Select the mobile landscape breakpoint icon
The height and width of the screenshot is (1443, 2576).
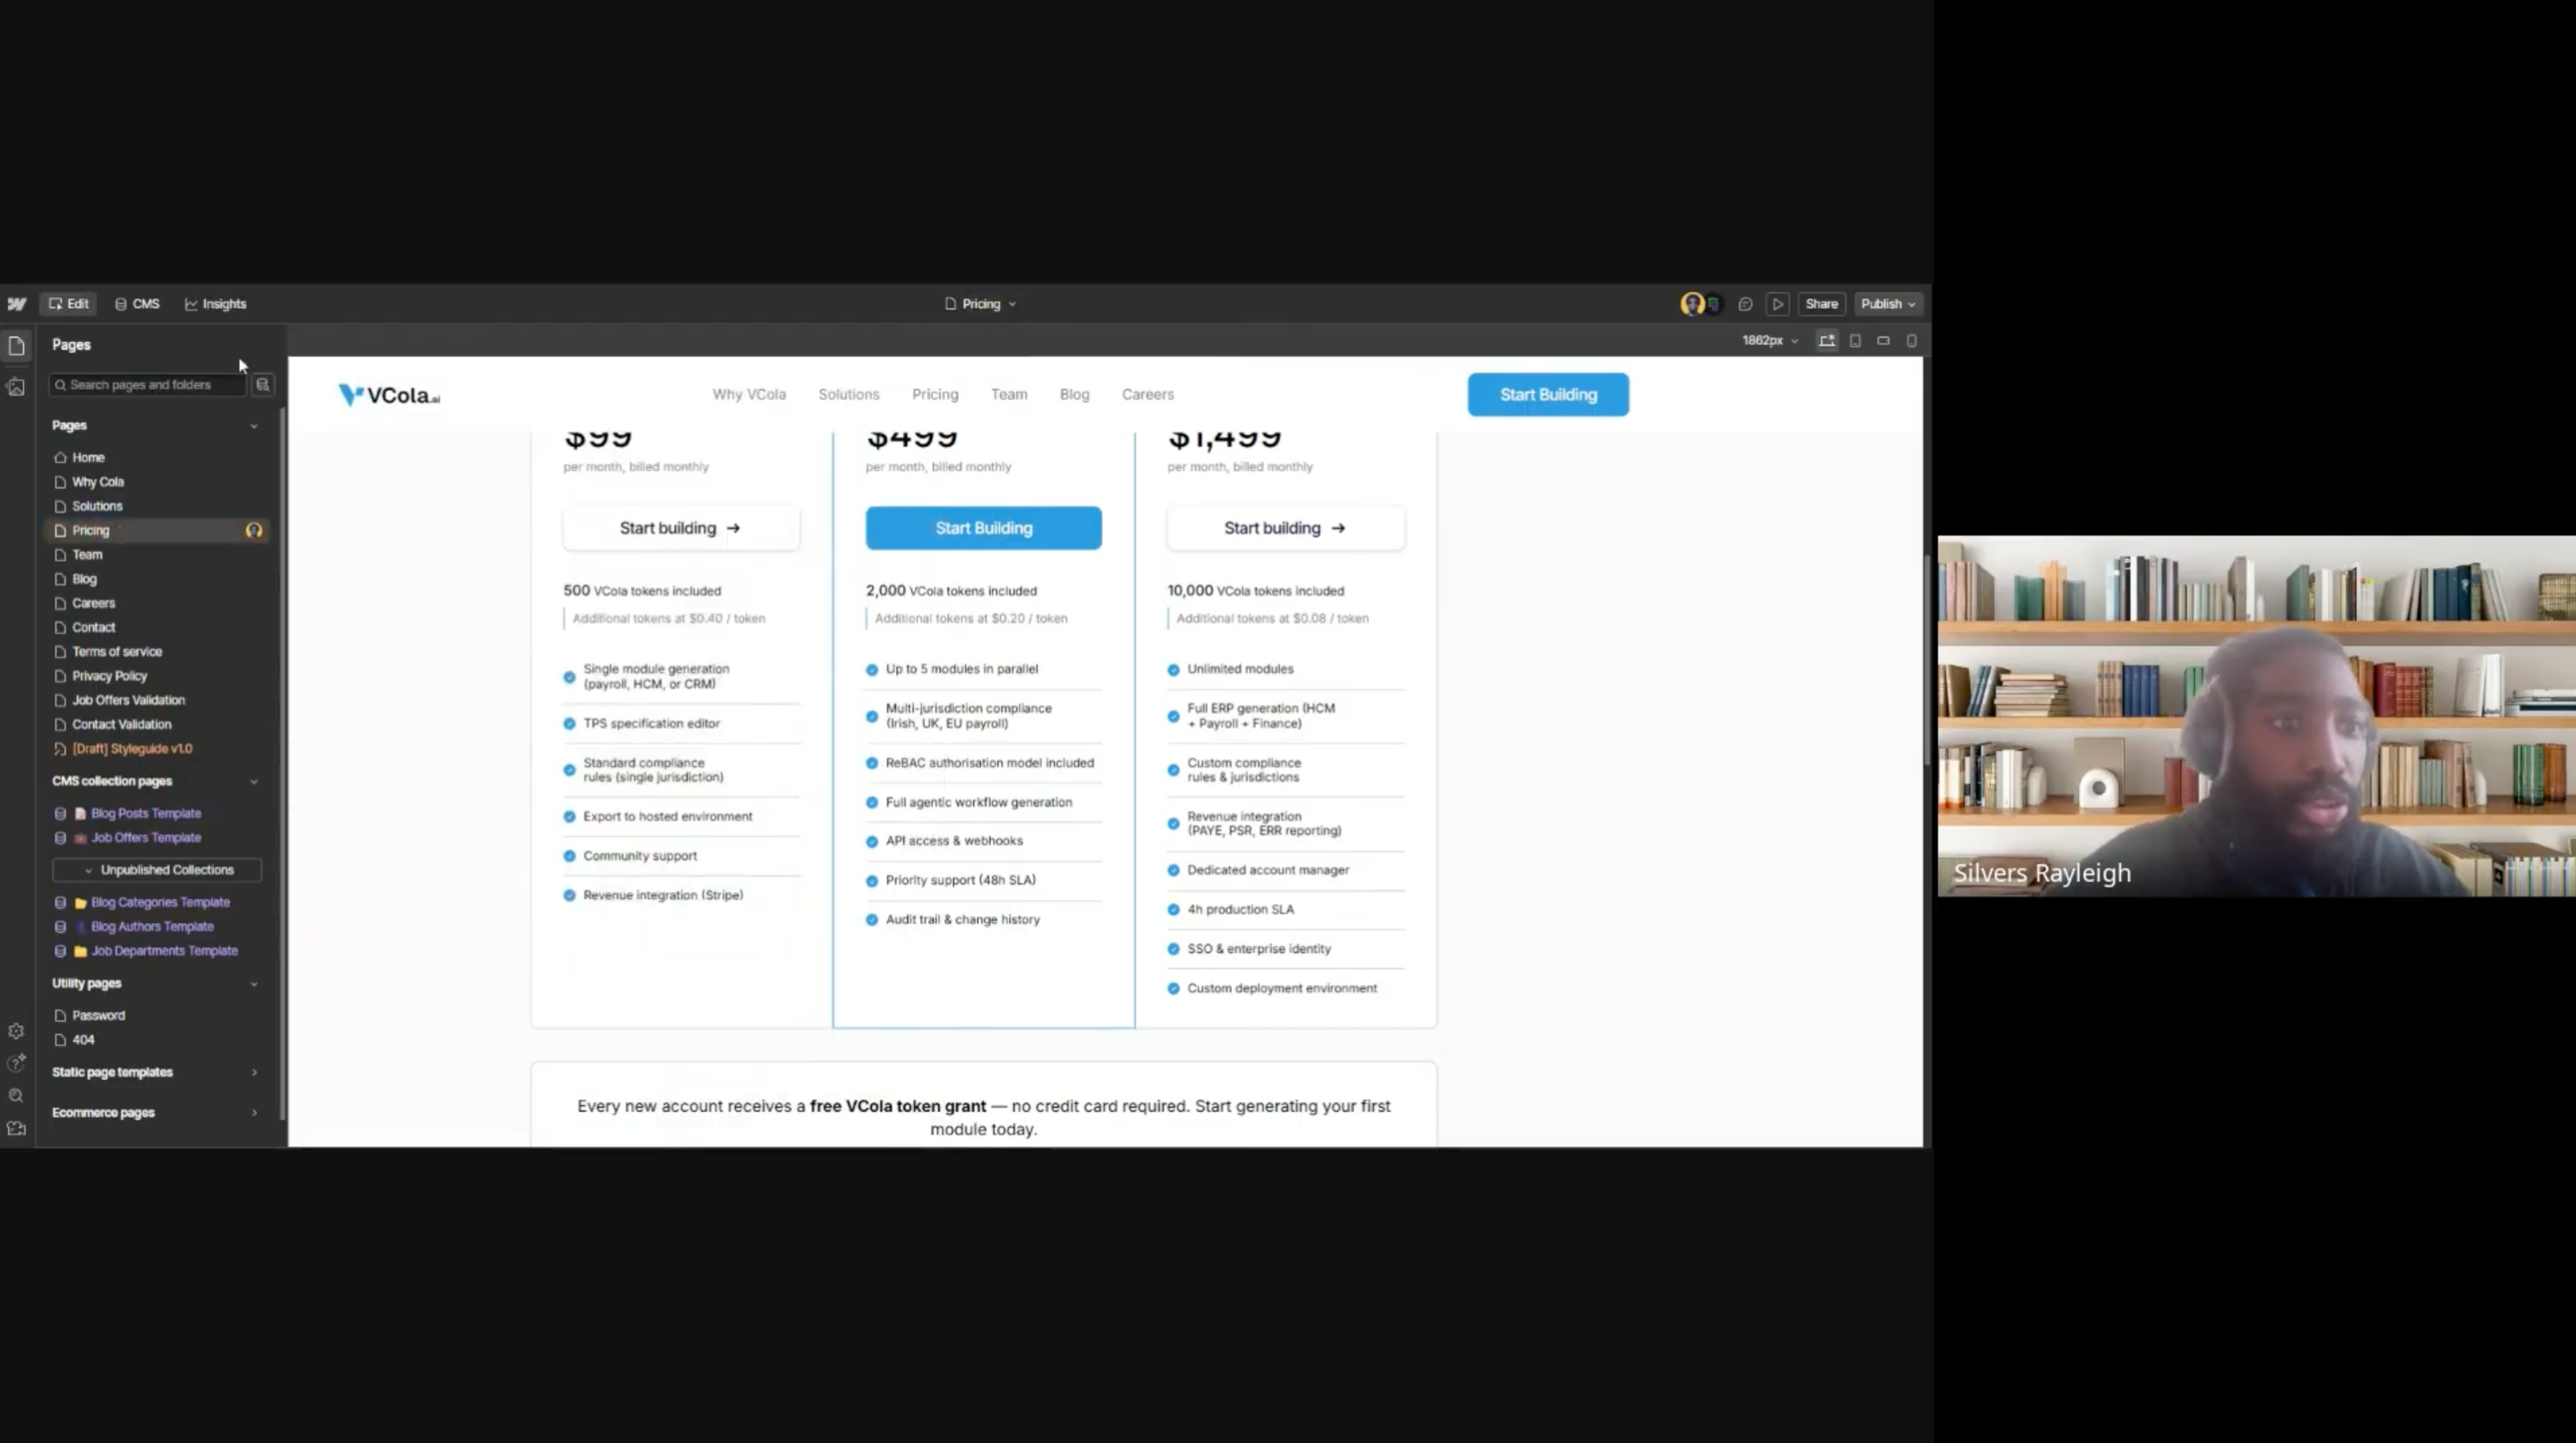point(1883,341)
